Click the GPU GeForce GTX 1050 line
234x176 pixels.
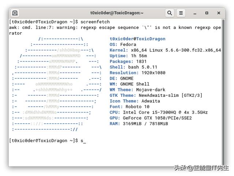(151, 118)
